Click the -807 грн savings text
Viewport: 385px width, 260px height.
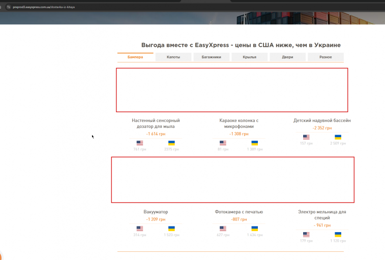coord(239,219)
